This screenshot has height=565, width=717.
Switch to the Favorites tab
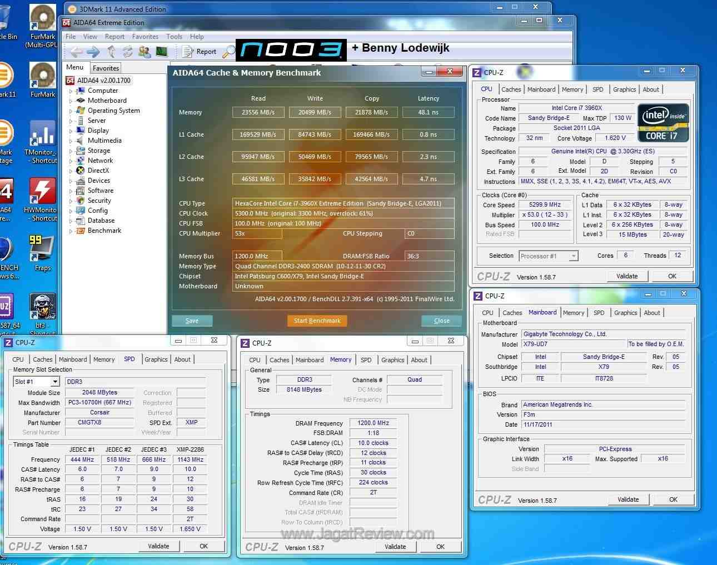tap(106, 68)
